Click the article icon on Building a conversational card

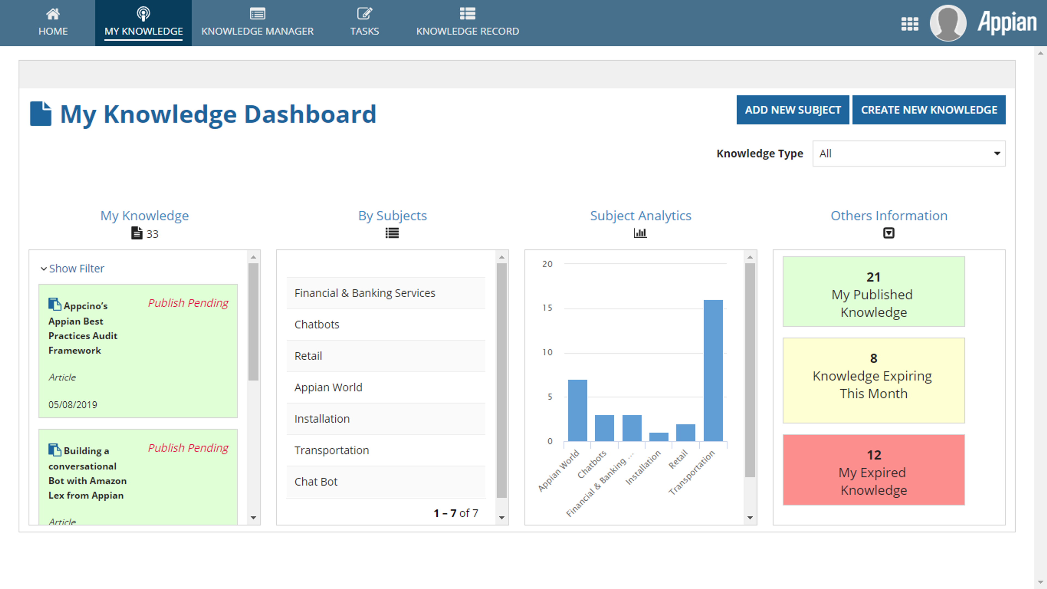tap(55, 450)
